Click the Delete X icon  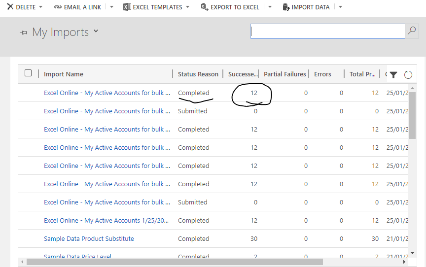10,6
